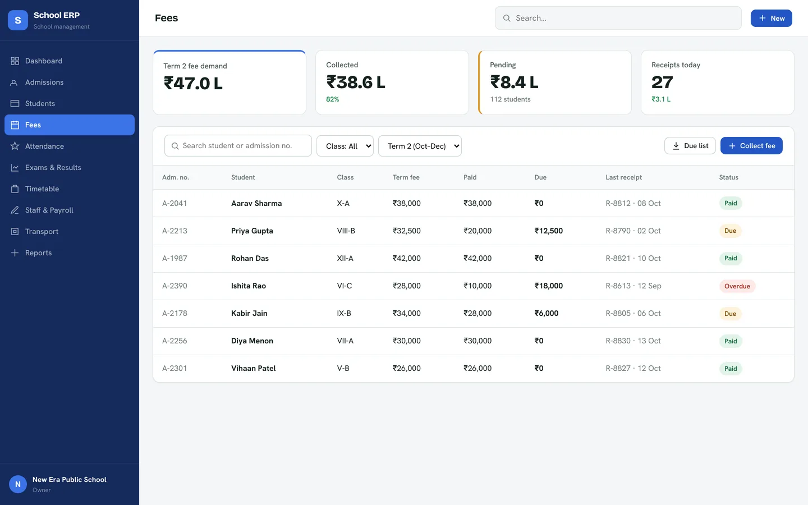Focus Search student or admission no. field
Screen dimensions: 808x505
click(238, 146)
